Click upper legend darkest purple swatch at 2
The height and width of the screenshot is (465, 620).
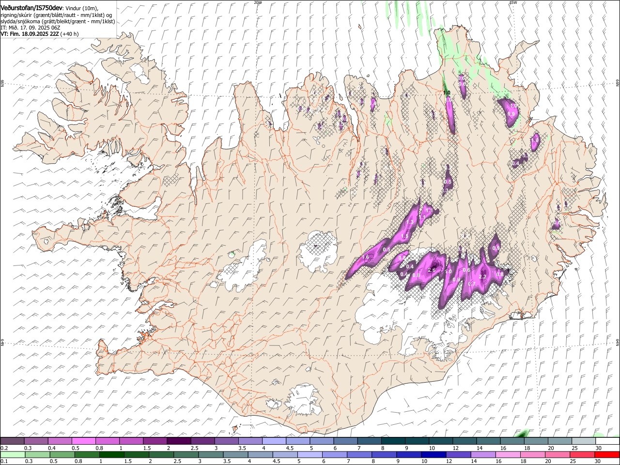179,441
